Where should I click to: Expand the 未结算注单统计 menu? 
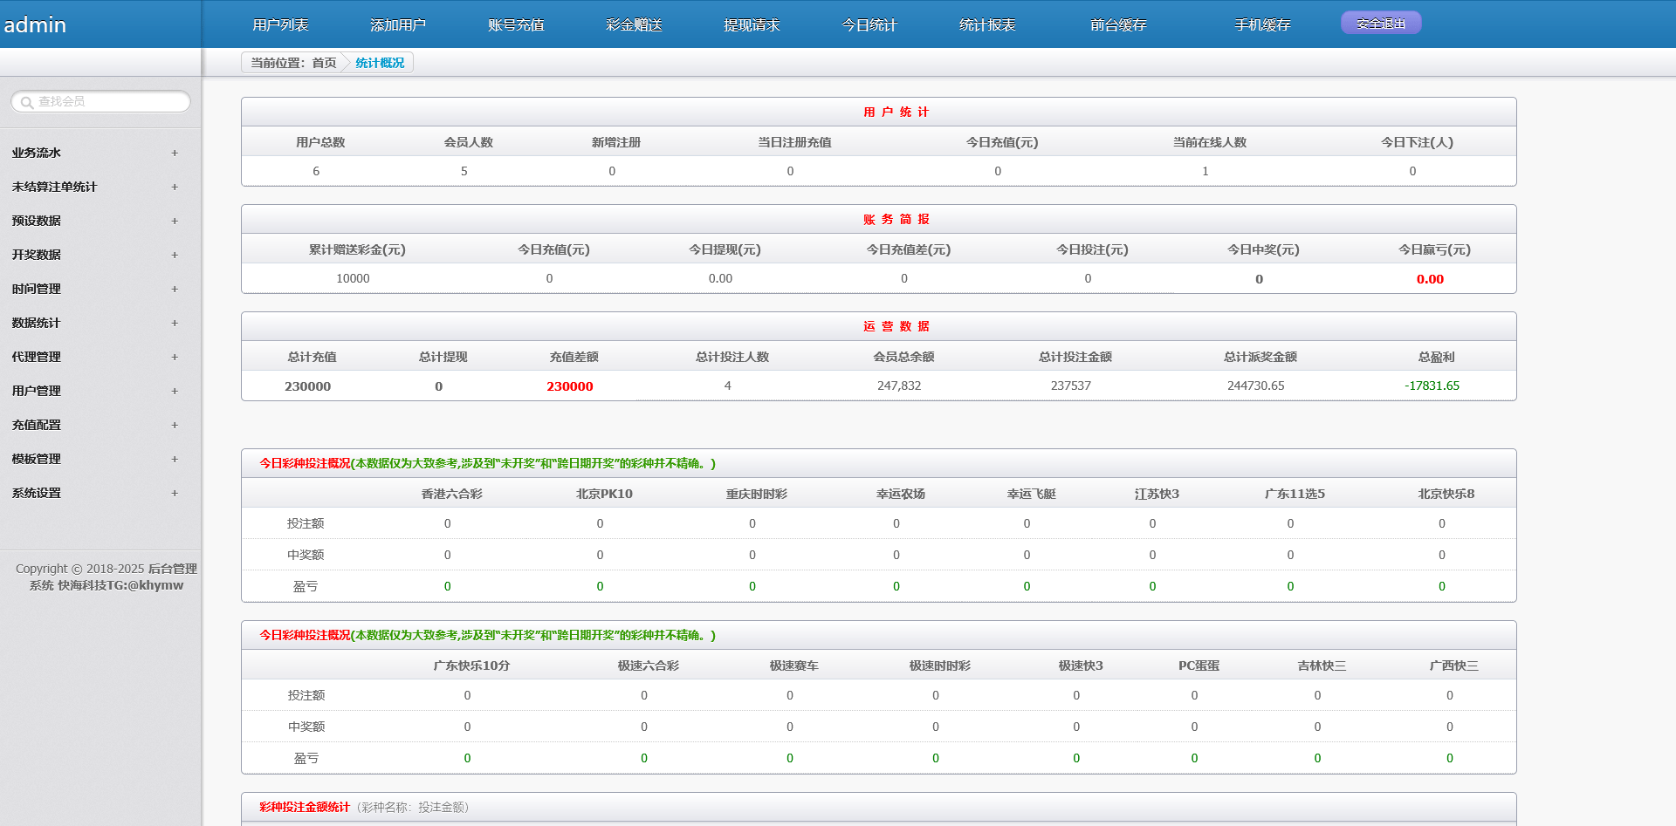coord(54,187)
